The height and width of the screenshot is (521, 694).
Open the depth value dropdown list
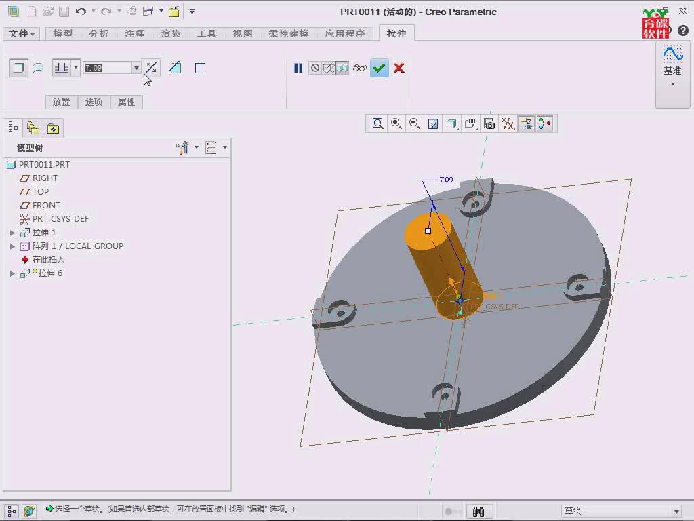point(136,68)
